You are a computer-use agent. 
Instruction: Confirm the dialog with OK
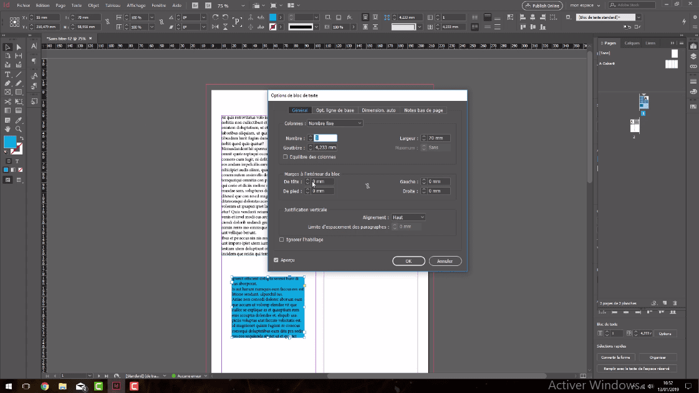coord(408,261)
